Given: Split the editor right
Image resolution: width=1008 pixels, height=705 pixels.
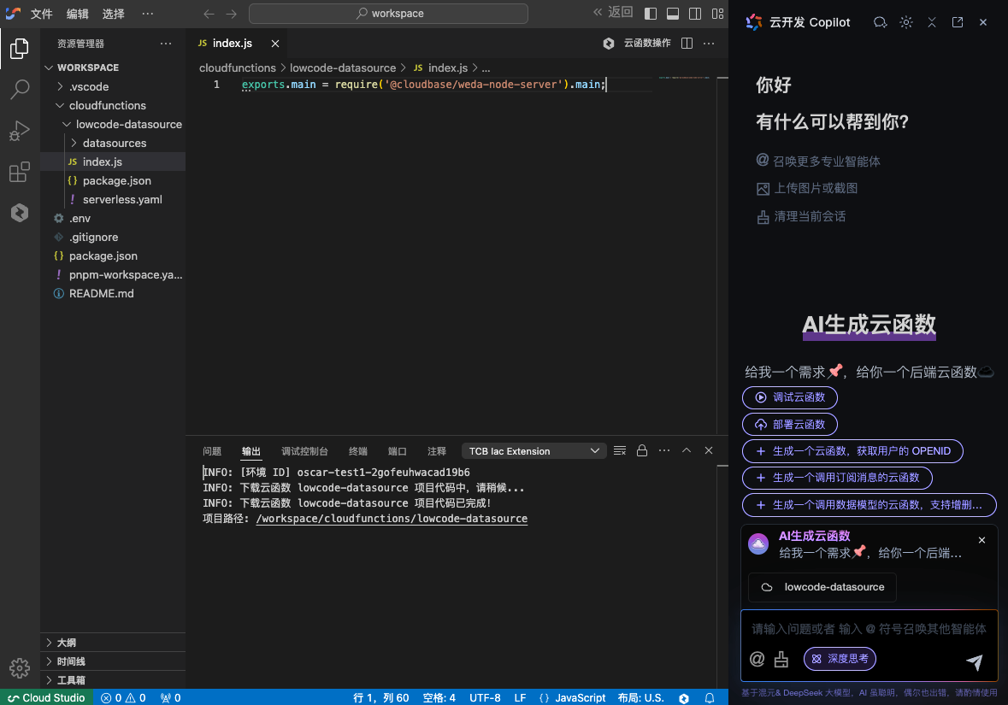Looking at the screenshot, I should pos(687,43).
